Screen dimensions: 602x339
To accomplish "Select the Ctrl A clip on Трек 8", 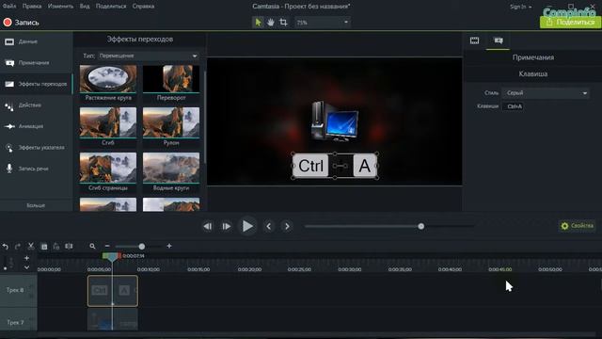I will point(113,291).
